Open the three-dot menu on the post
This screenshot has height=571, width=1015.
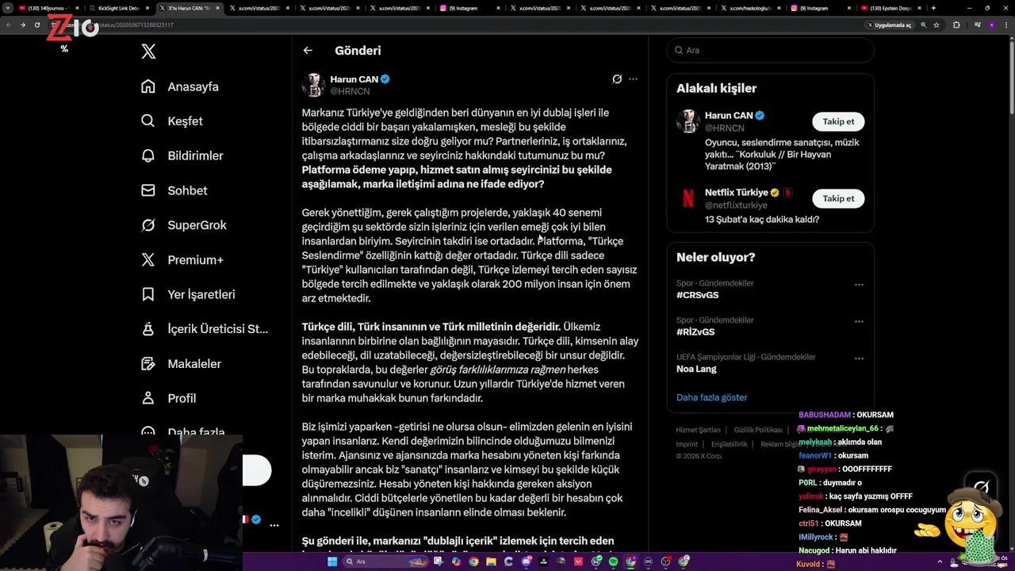633,79
